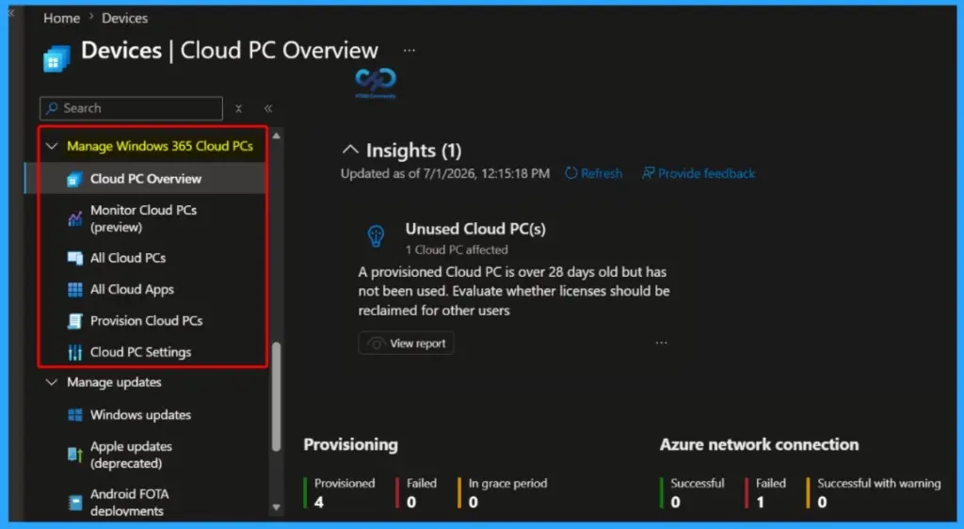Click the sidebar scrollbar thumb
Screen dimensions: 964x529
pos(276,397)
